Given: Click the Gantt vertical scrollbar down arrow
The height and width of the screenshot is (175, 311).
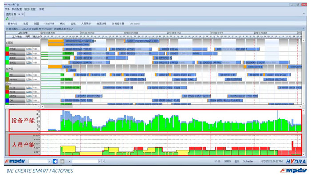Looking at the screenshot, I should [x=303, y=103].
